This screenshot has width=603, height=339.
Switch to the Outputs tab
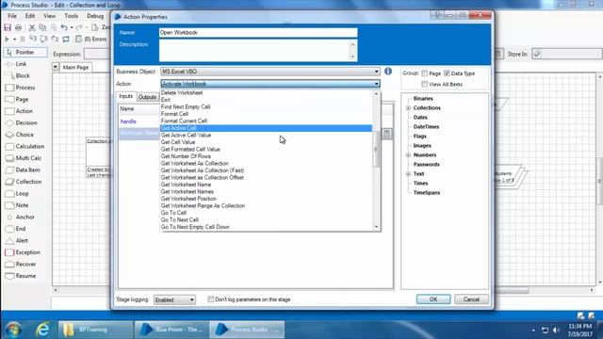(x=147, y=97)
